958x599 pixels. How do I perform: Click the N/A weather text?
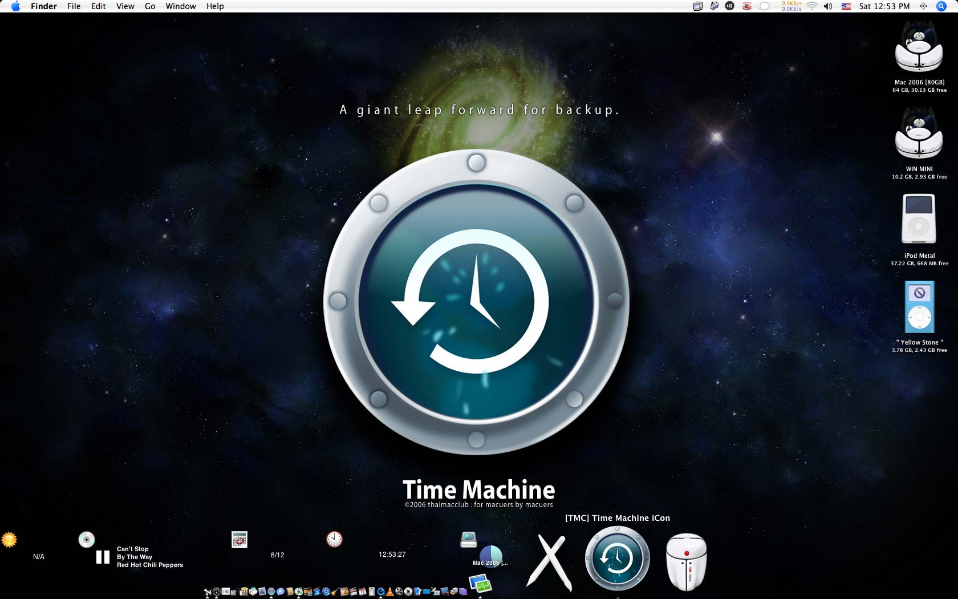coord(39,557)
